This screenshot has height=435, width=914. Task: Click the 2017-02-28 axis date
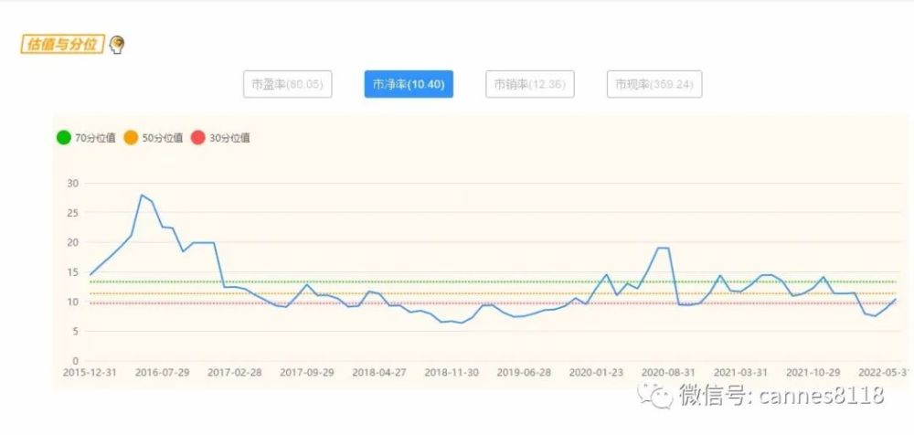coord(234,372)
